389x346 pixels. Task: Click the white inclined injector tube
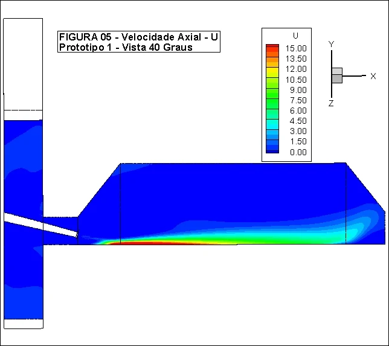pyautogui.click(x=40, y=225)
